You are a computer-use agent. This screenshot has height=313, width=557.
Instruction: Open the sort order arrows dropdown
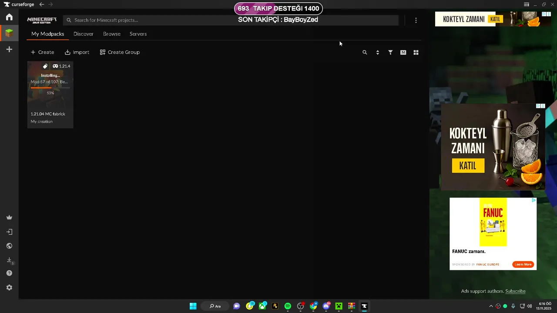[x=377, y=52]
